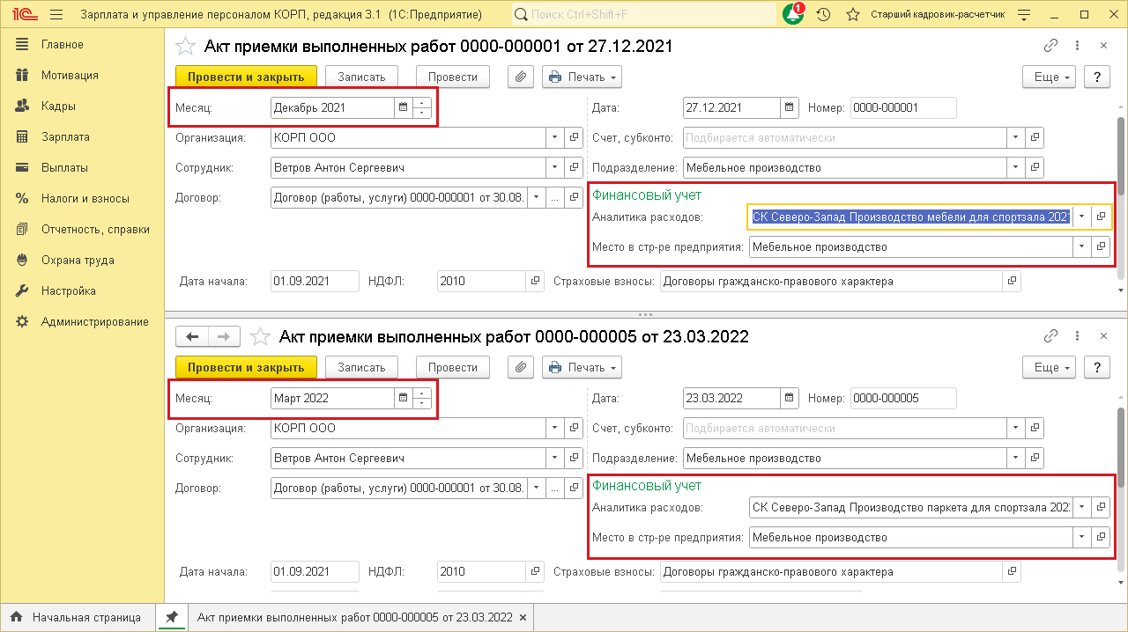Open the main hamburger menu
1128x632 pixels.
click(56, 15)
